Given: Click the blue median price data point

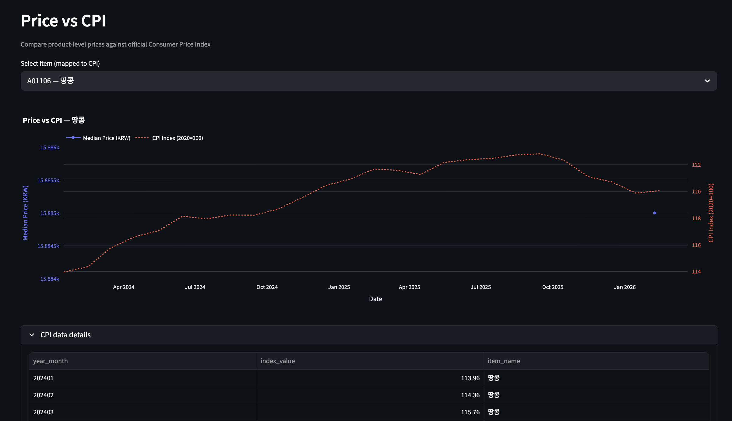Looking at the screenshot, I should 654,213.
